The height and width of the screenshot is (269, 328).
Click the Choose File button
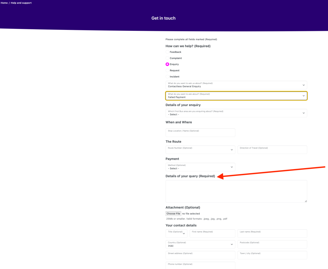(173, 214)
